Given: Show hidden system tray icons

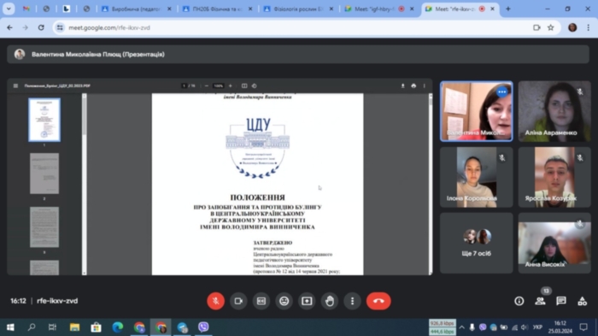Looking at the screenshot, I should [x=462, y=327].
